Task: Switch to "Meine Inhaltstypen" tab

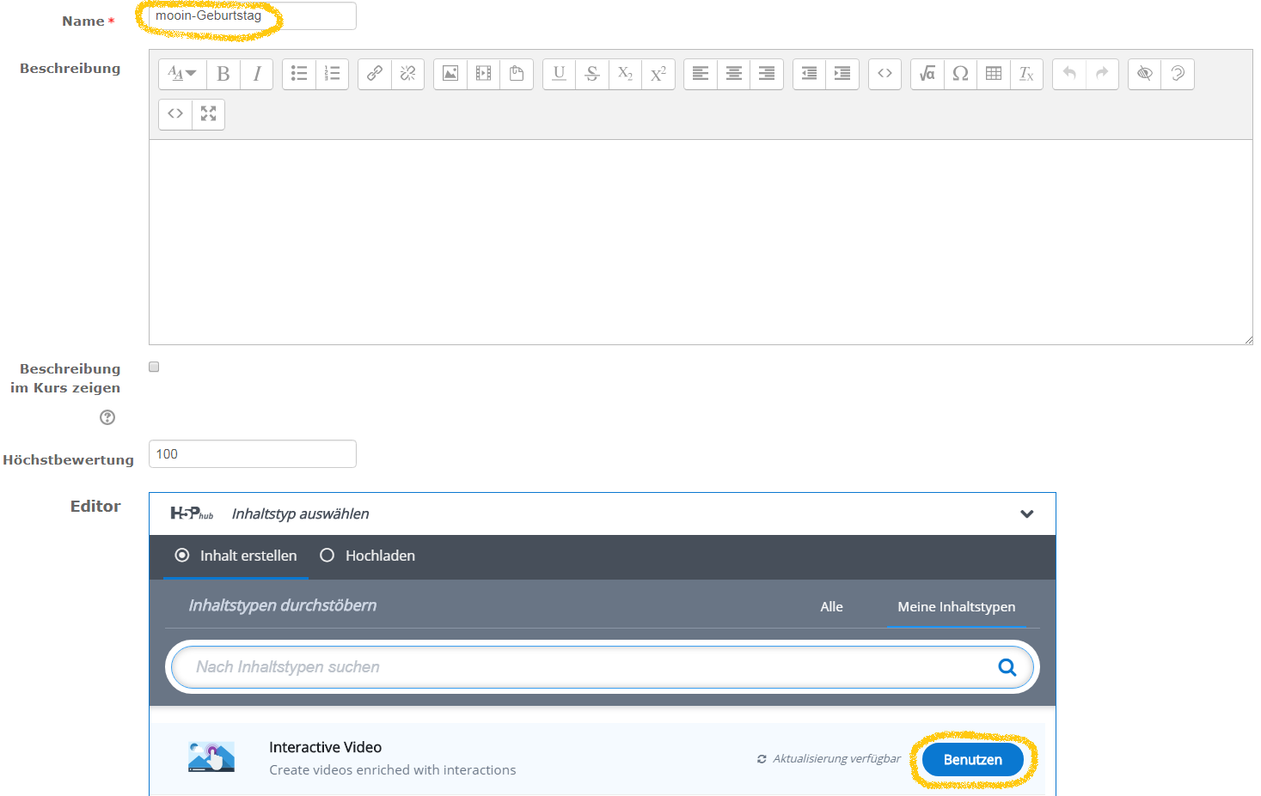Action: pyautogui.click(x=956, y=606)
